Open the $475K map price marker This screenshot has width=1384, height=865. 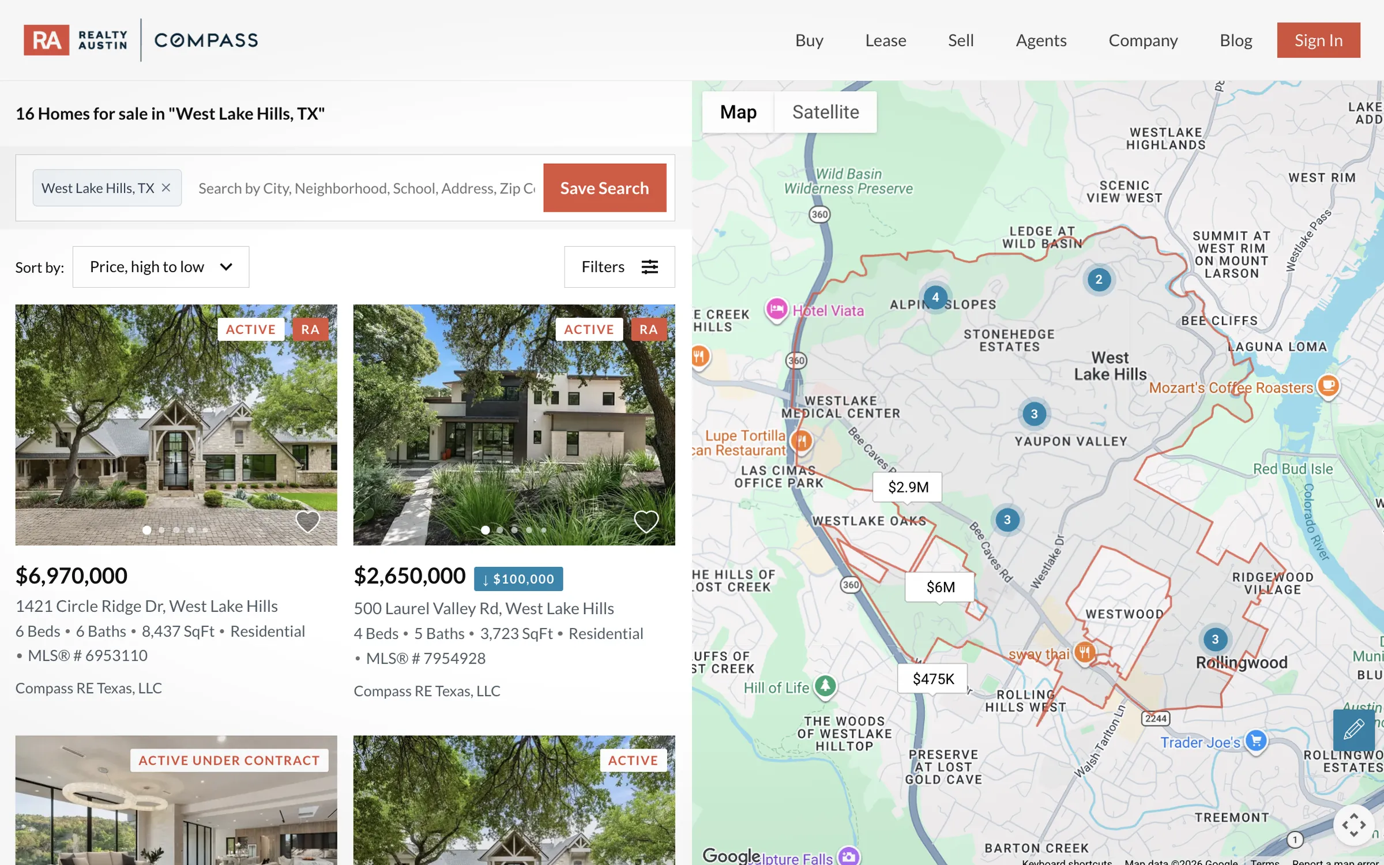[932, 679]
